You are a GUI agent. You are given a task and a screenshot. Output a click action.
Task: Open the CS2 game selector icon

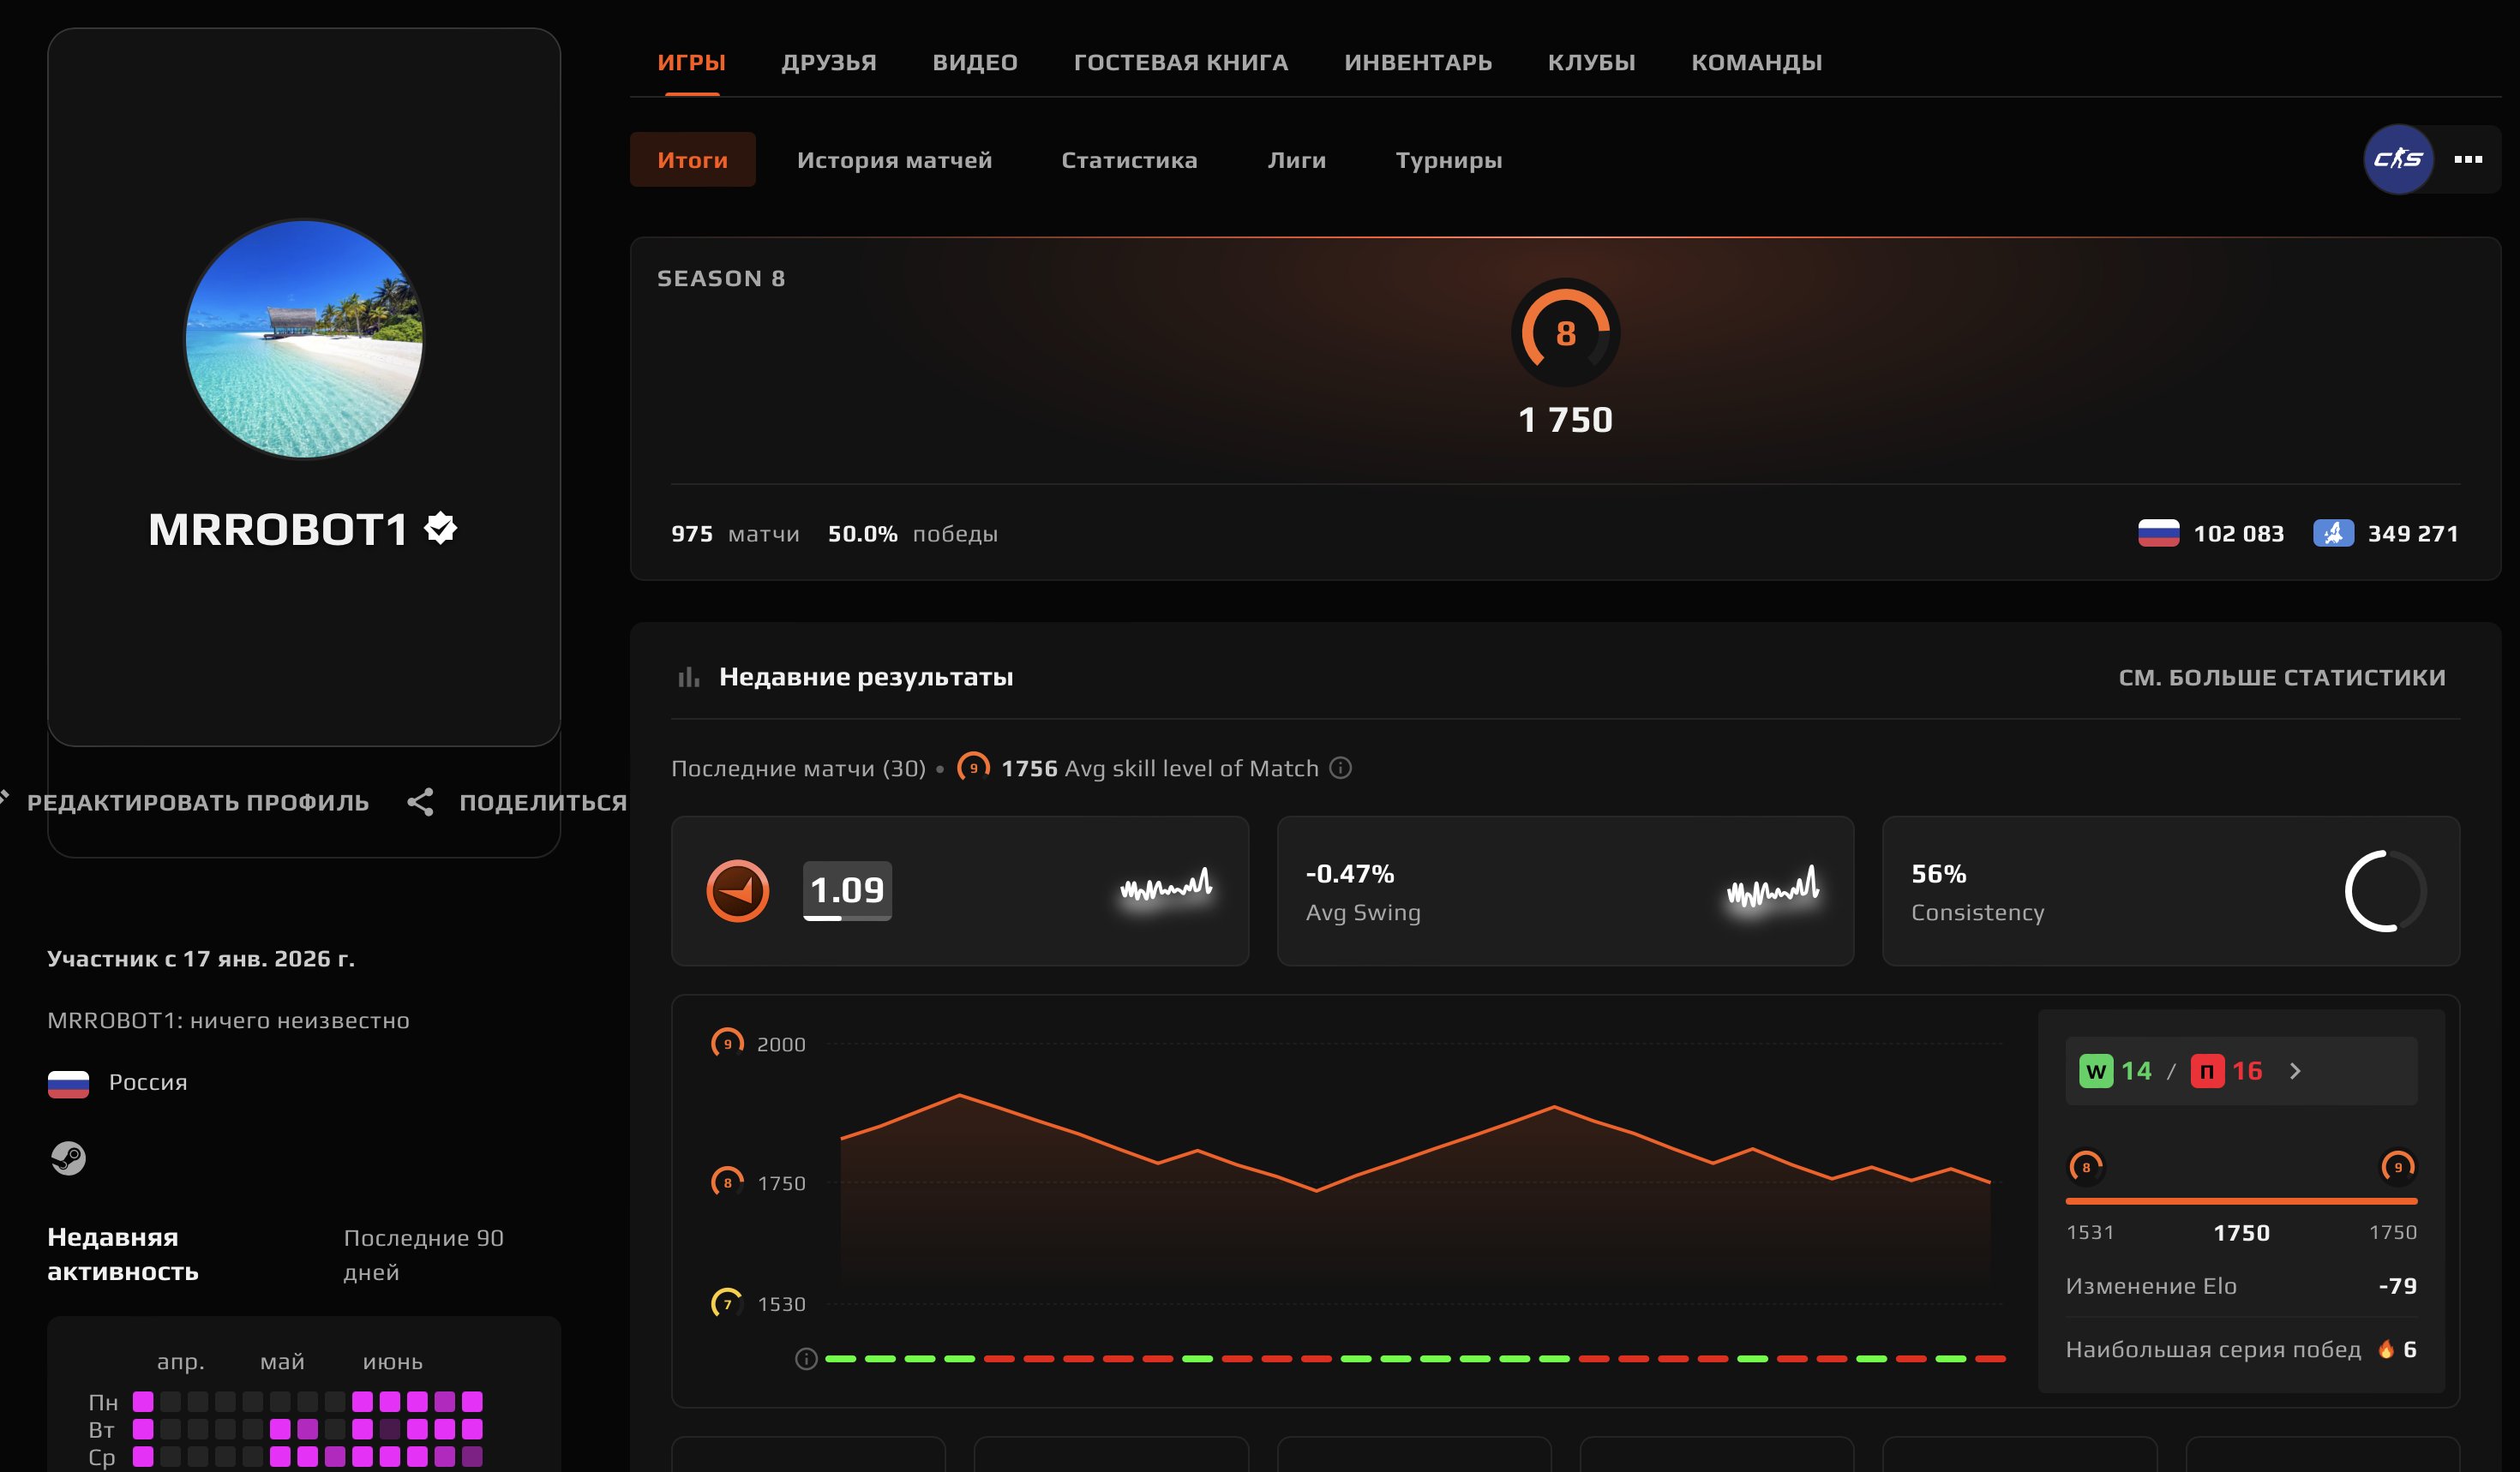[2397, 159]
